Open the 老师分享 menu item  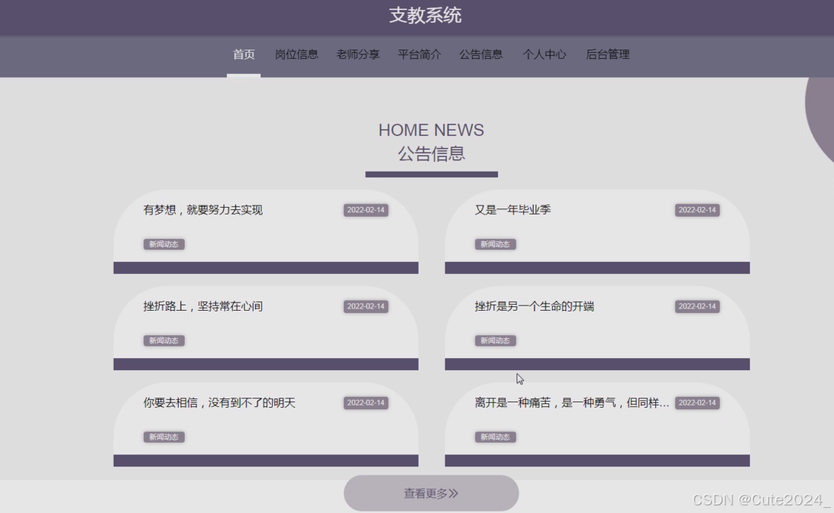point(358,55)
